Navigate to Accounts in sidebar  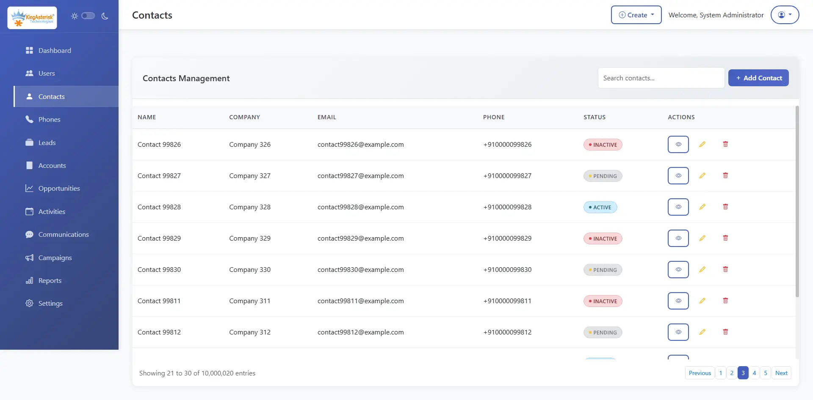[66, 165]
